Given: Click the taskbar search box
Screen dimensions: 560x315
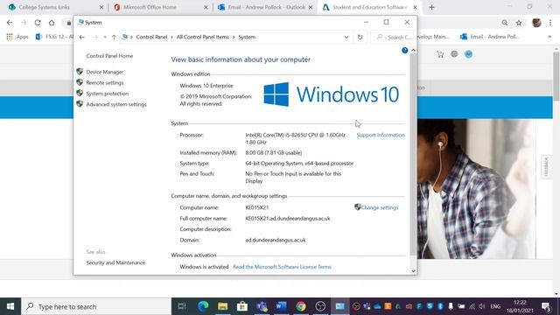Looking at the screenshot, I should pyautogui.click(x=96, y=306).
